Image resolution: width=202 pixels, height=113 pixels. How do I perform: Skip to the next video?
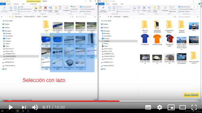[x=24, y=107]
